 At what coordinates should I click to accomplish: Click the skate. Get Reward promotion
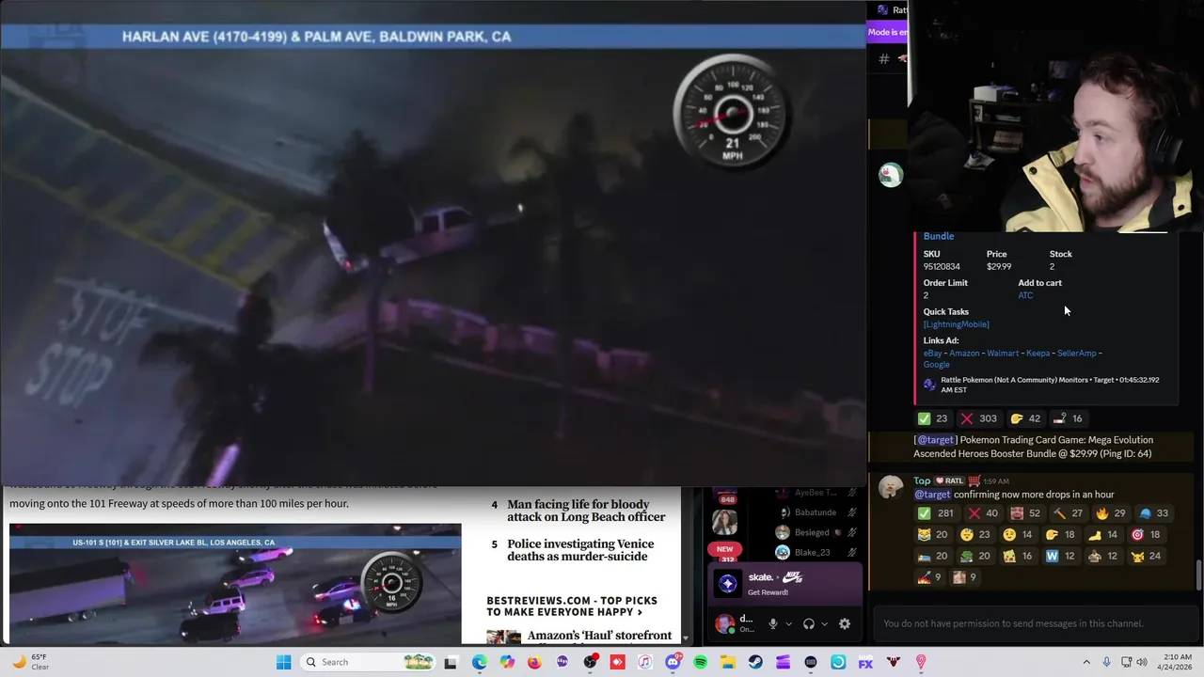(x=784, y=584)
